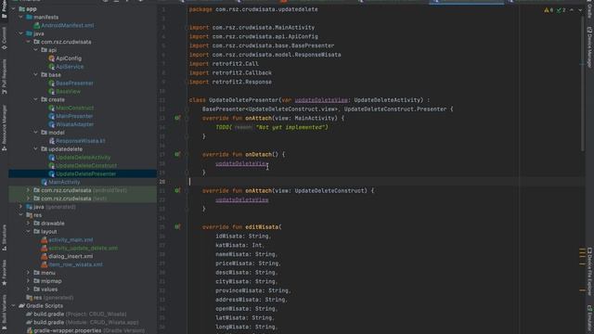Open the Favorites tool window tab
594x334 pixels.
(4, 272)
